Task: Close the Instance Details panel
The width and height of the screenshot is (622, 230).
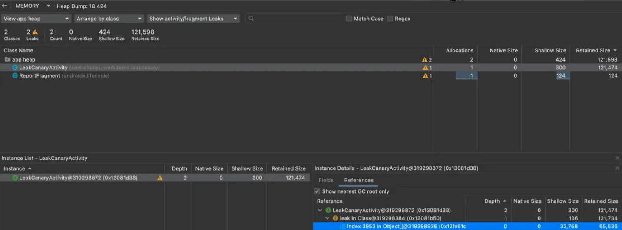Action: 617,168
